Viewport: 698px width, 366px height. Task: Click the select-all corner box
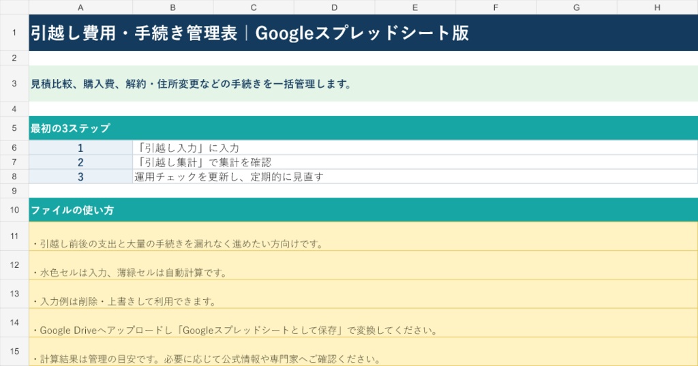(14, 7)
